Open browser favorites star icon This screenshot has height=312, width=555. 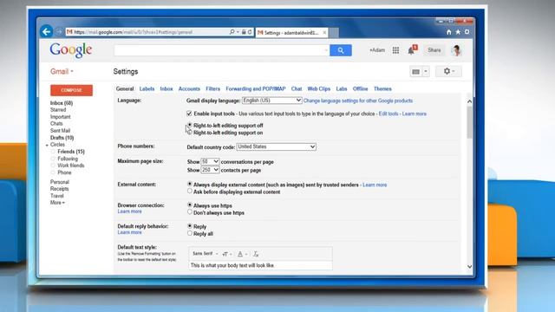[458, 32]
